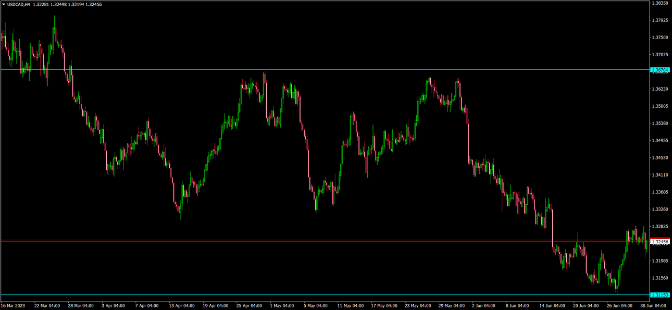This screenshot has width=672, height=310.
Task: Click the 1 May 04:00 time label
Action: tap(282, 306)
